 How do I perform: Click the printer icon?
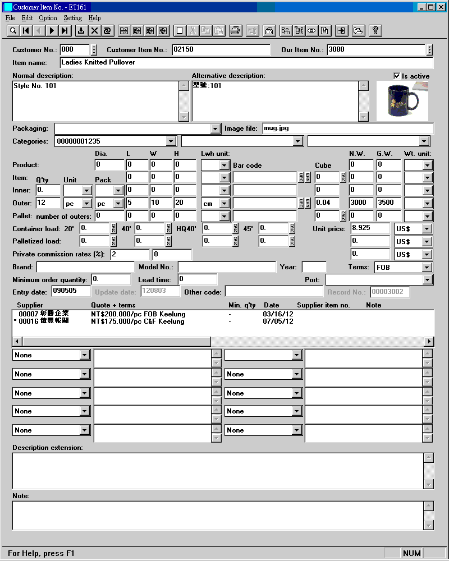pos(235,31)
